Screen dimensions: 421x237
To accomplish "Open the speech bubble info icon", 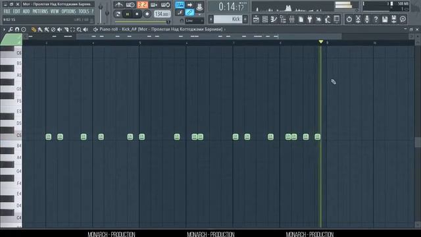I will tap(403, 19).
